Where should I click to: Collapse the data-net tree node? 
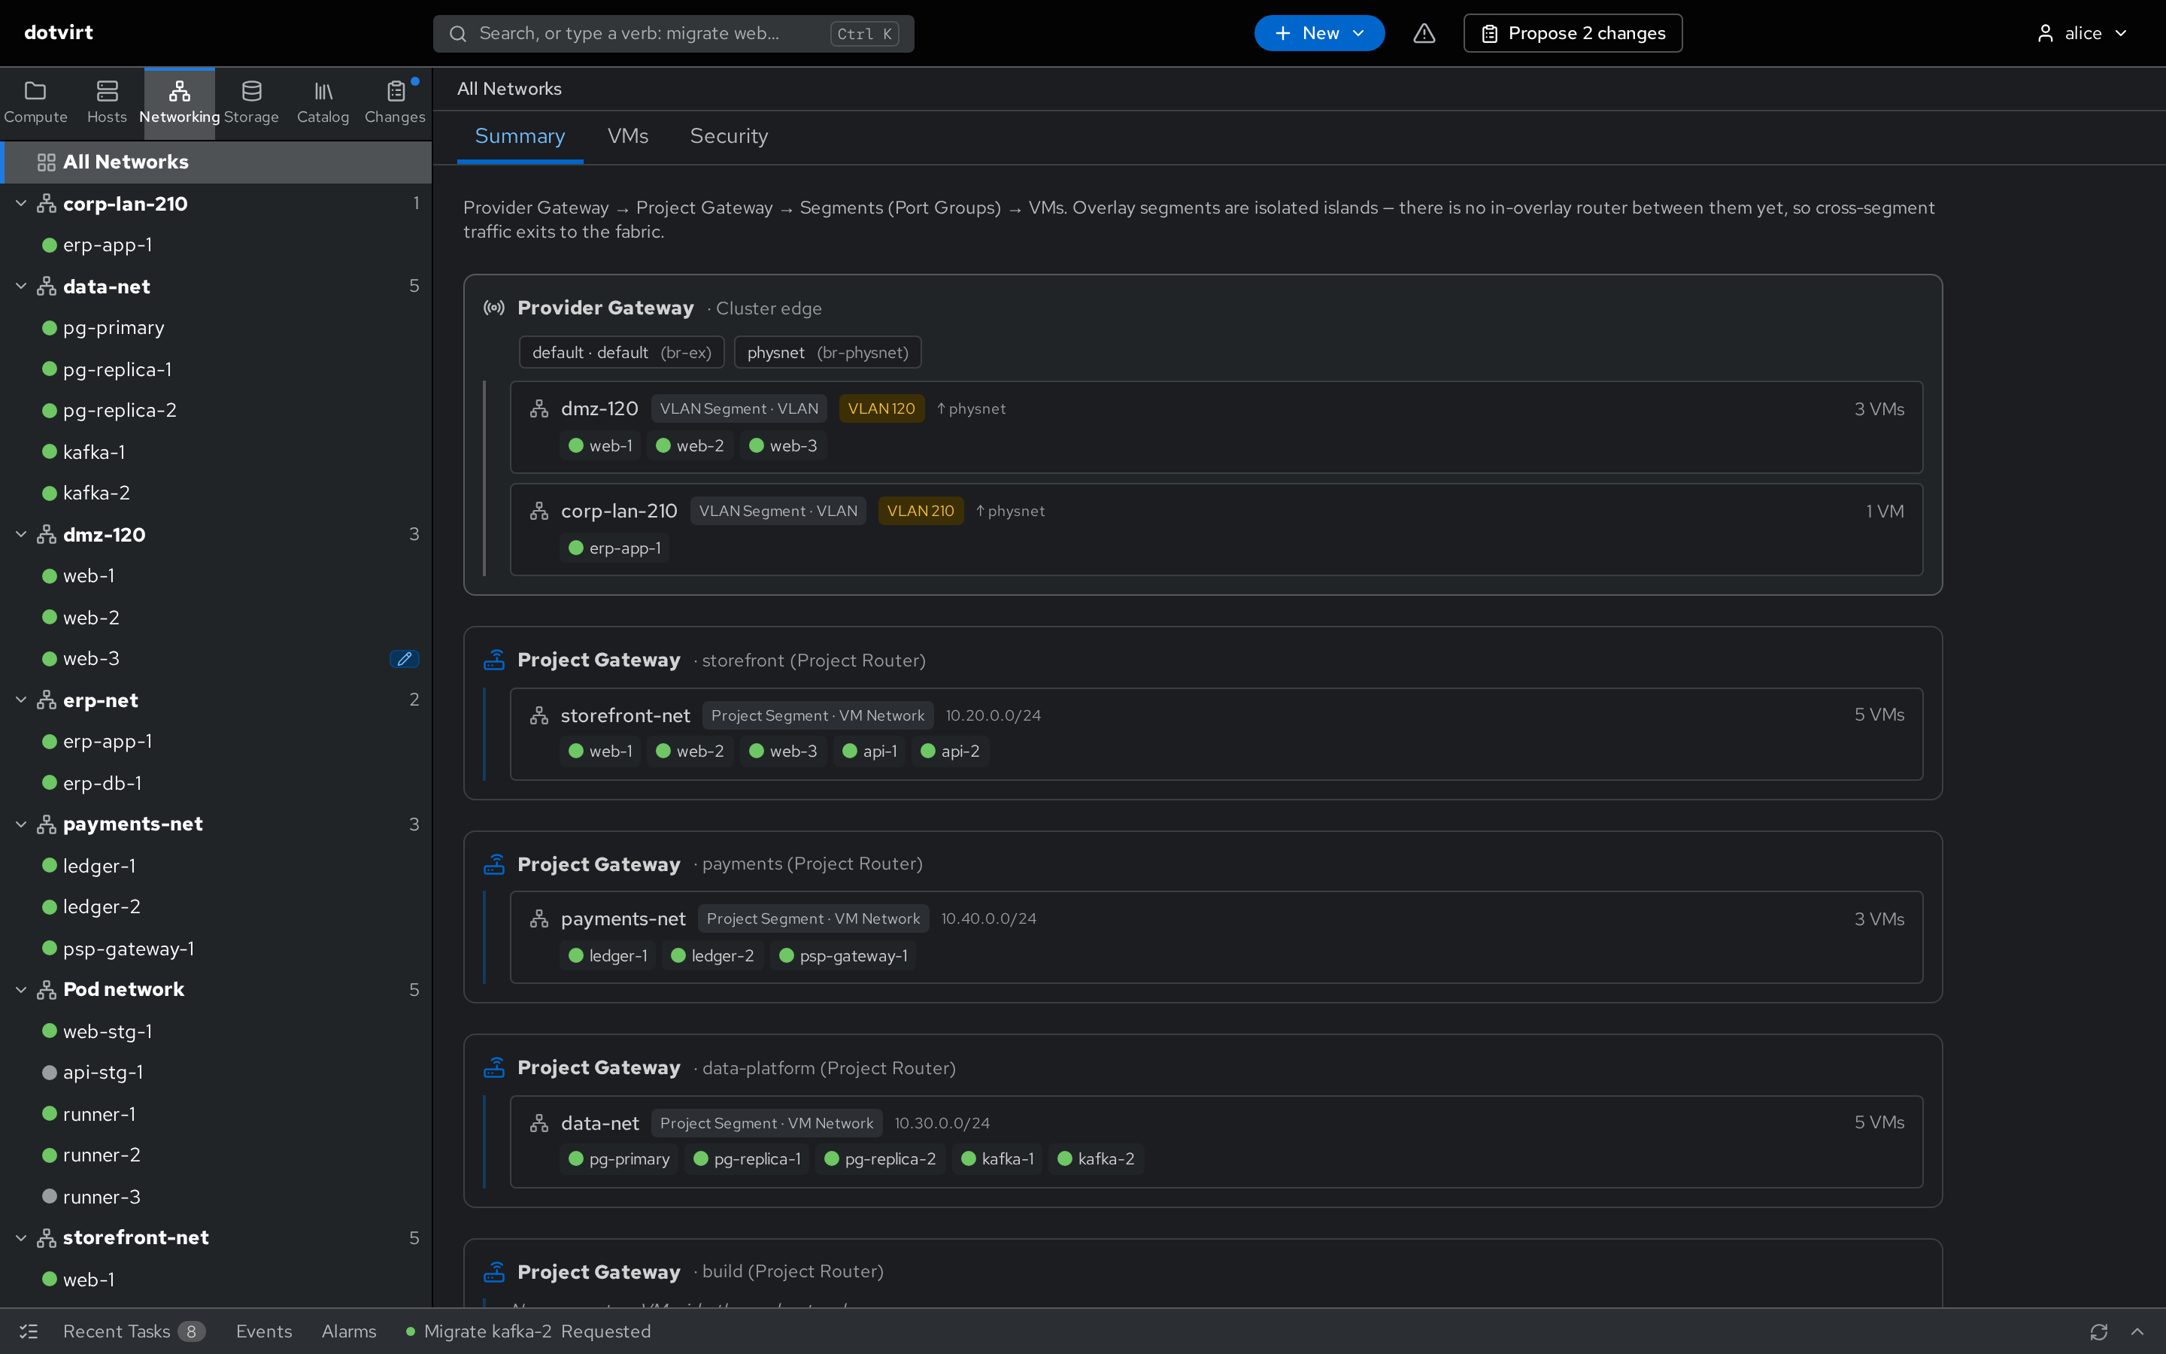[x=22, y=287]
